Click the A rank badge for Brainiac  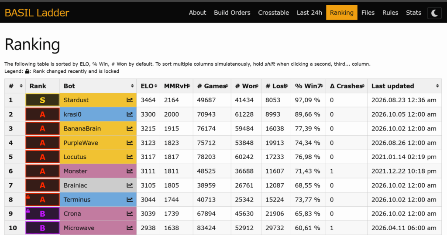pos(42,185)
